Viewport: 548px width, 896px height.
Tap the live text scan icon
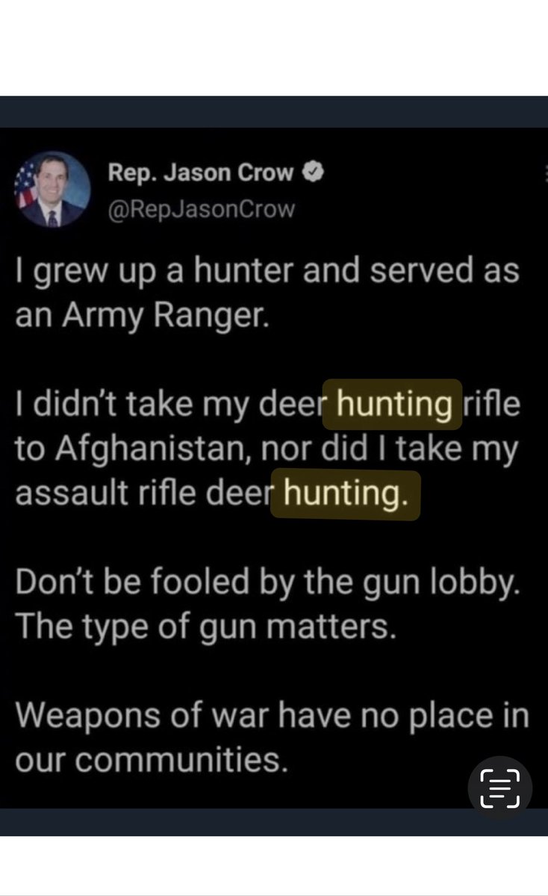pyautogui.click(x=500, y=788)
